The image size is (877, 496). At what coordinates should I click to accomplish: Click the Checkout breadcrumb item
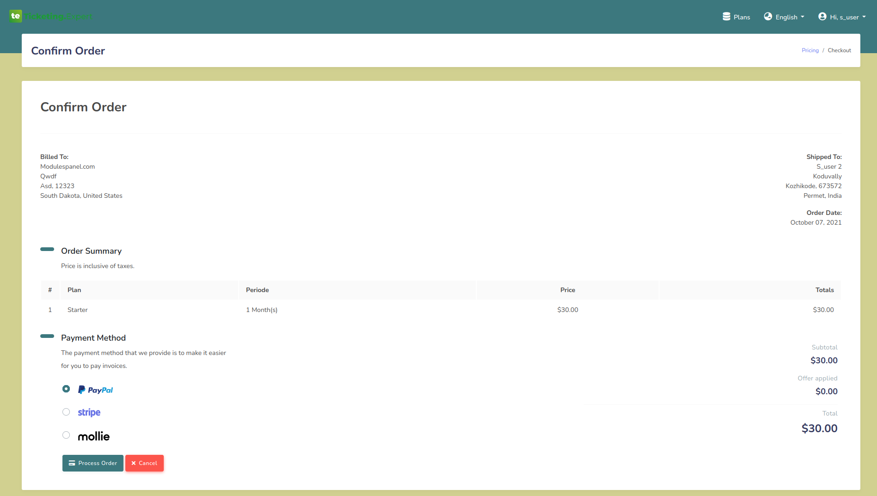click(x=839, y=50)
